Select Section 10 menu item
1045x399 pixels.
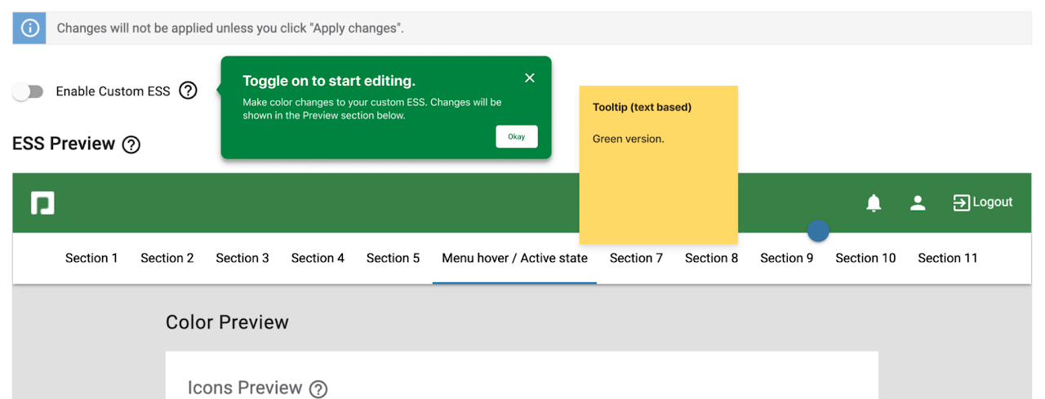click(x=865, y=258)
